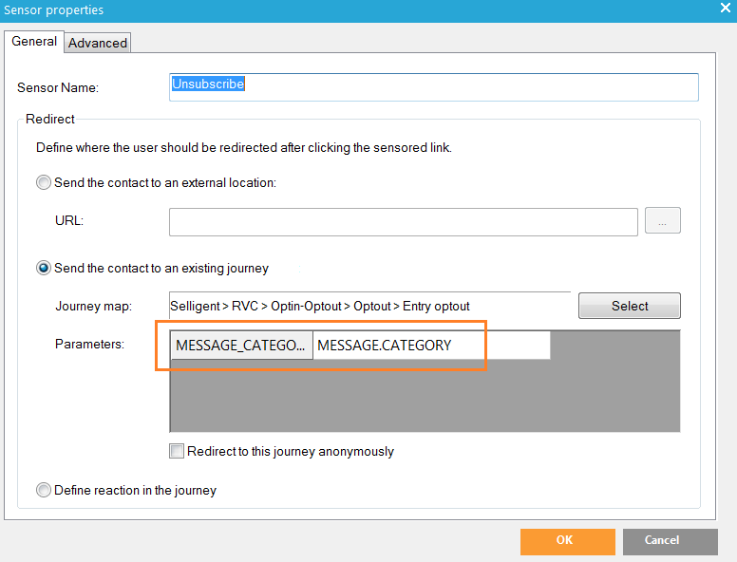Pick 'Define reaction in the journey' option
This screenshot has height=562, width=737.
click(x=44, y=491)
